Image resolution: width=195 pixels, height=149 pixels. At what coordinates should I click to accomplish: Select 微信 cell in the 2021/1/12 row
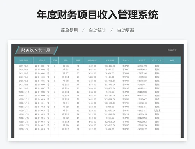click(157, 99)
